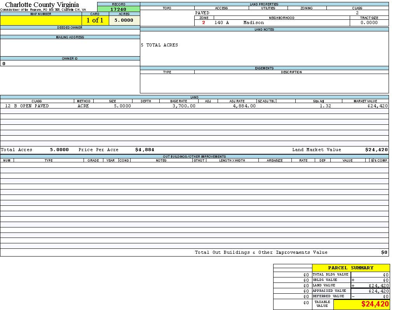Viewport: 408px width, 310px height.
Task: Click the PAVED access value
Action: [202, 13]
